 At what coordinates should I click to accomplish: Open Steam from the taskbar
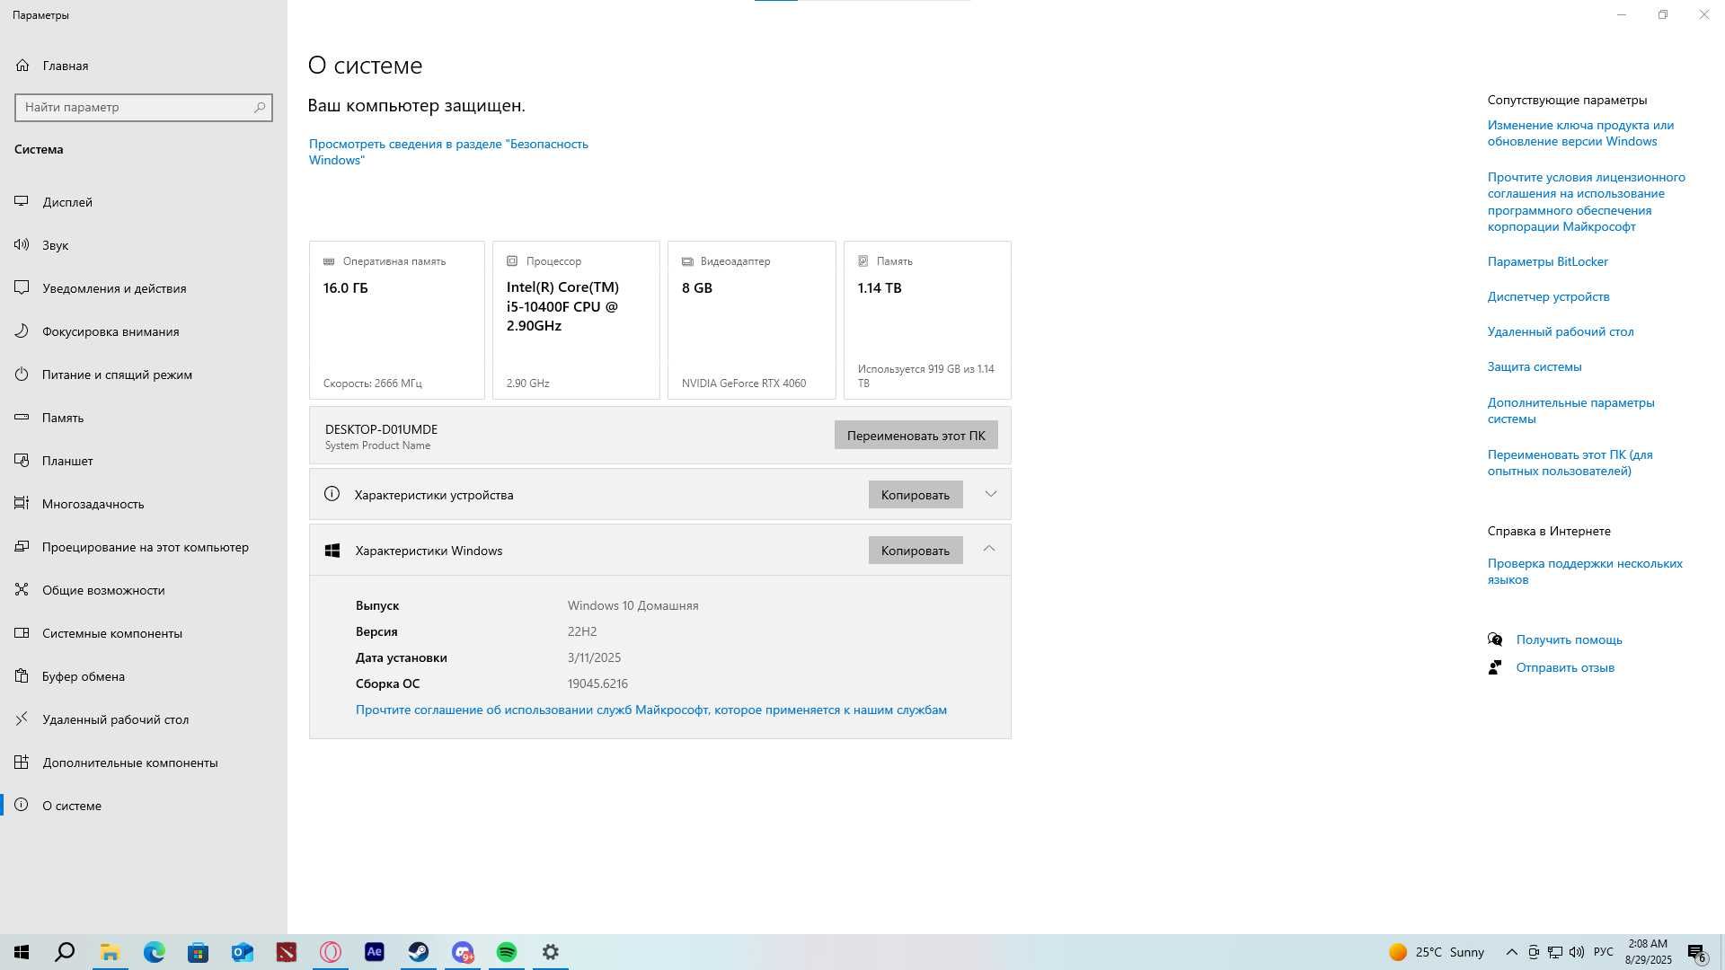pyautogui.click(x=419, y=952)
